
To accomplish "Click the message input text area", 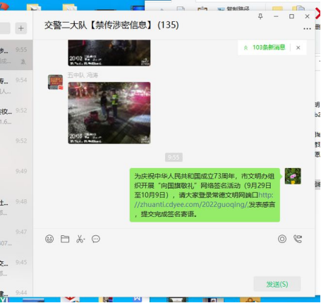I will pyautogui.click(x=174, y=260).
